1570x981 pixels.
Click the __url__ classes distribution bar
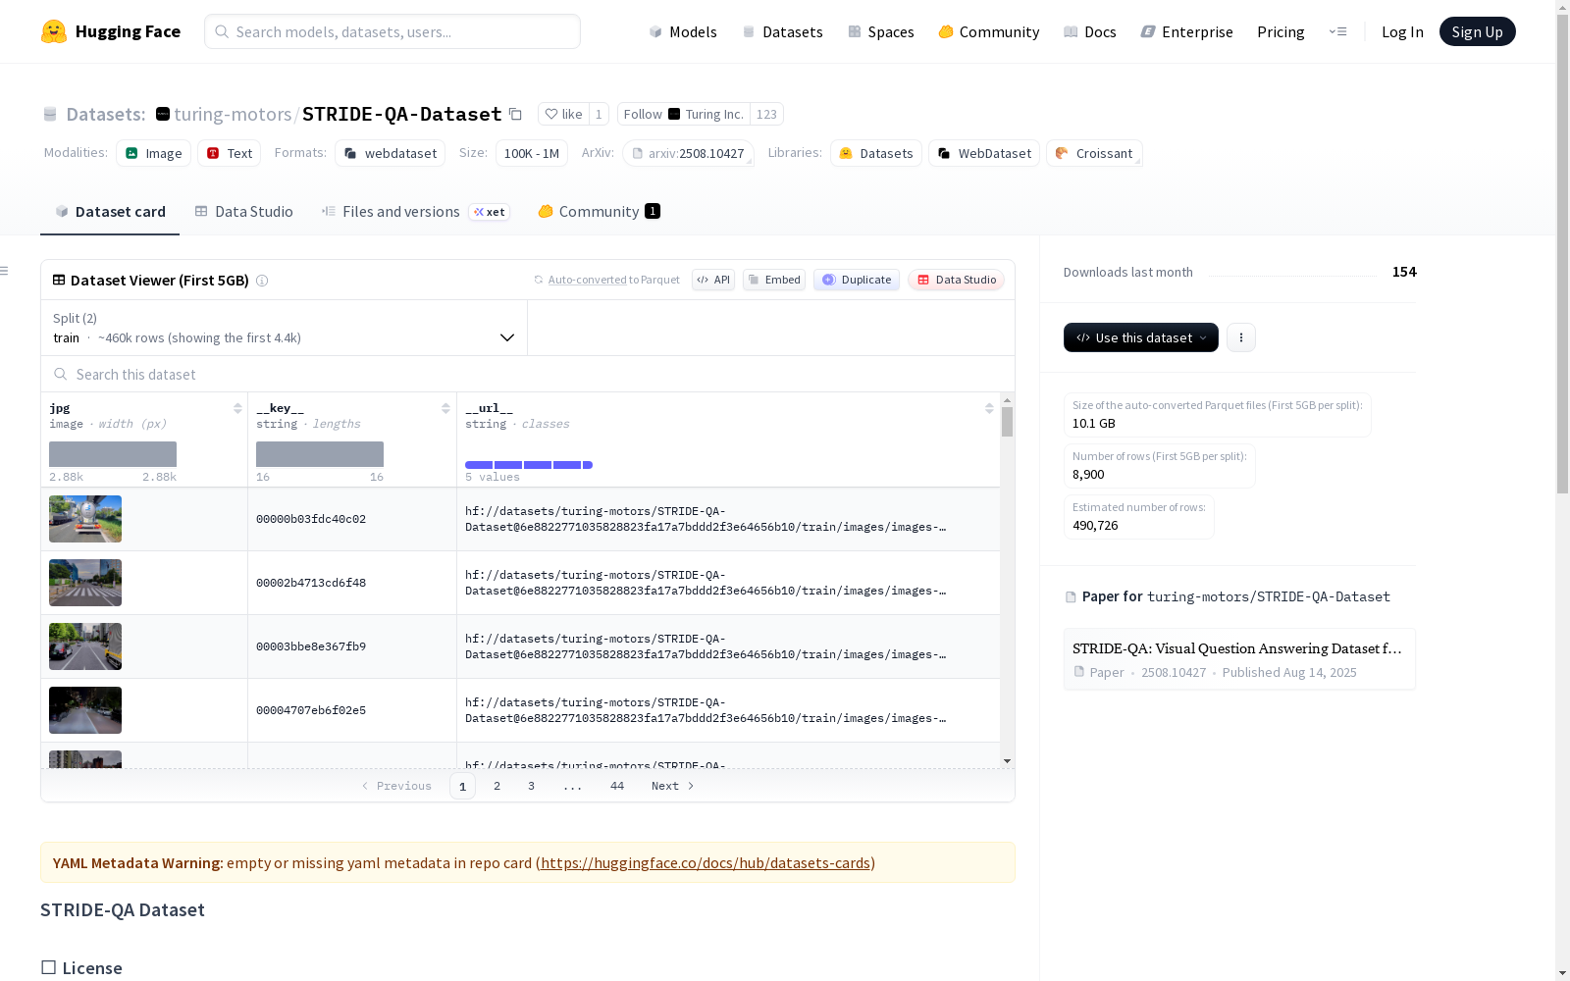pyautogui.click(x=529, y=465)
